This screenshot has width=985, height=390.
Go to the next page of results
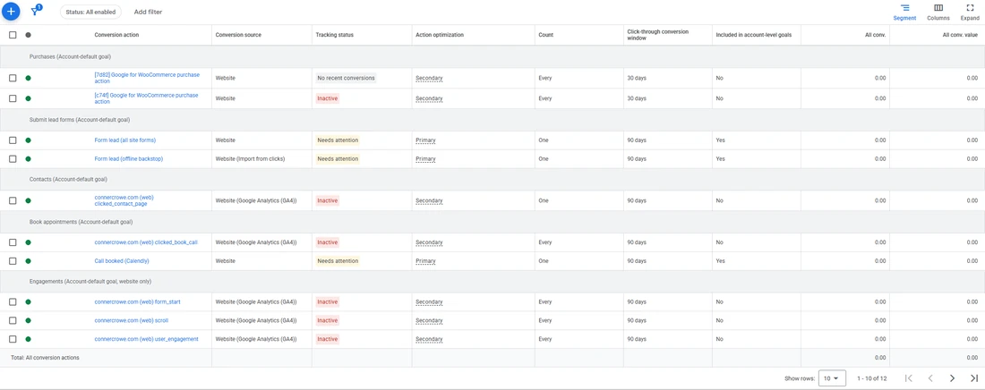click(953, 378)
